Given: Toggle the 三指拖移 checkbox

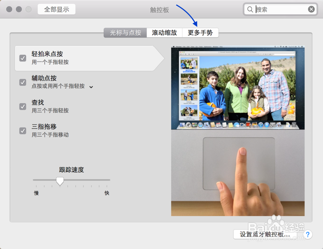Looking at the screenshot, I should [23, 131].
